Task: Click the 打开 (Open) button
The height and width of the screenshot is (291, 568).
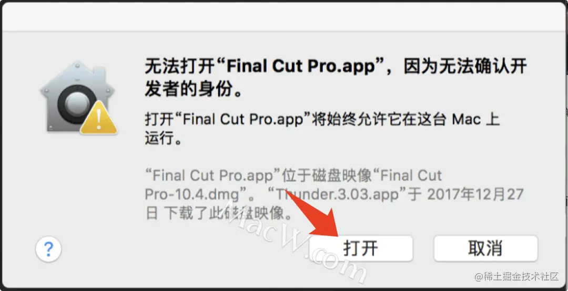Action: coord(361,248)
